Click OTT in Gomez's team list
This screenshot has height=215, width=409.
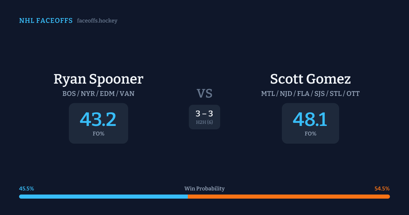353,94
